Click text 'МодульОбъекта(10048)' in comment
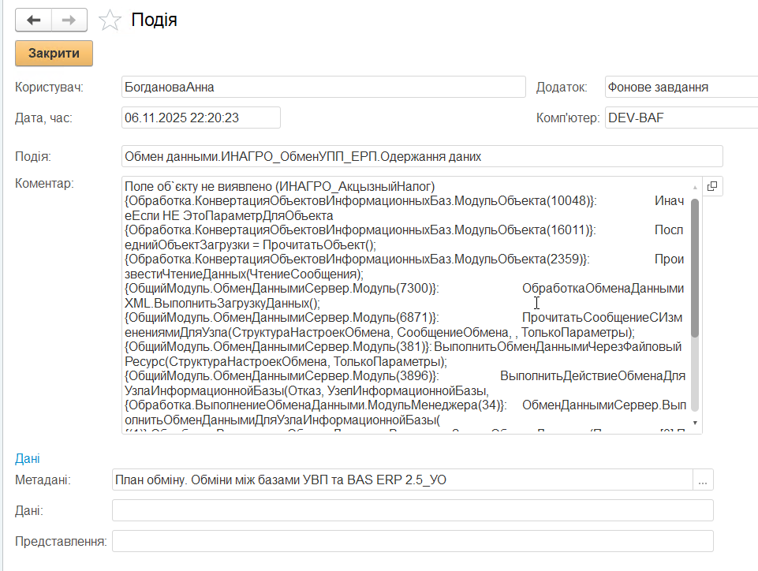This screenshot has width=758, height=571. pos(524,200)
